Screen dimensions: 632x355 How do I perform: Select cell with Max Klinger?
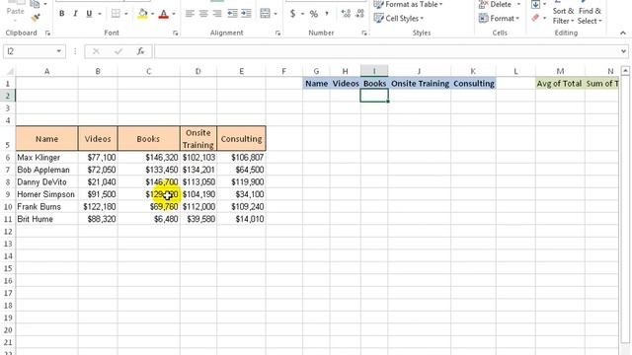(x=46, y=158)
